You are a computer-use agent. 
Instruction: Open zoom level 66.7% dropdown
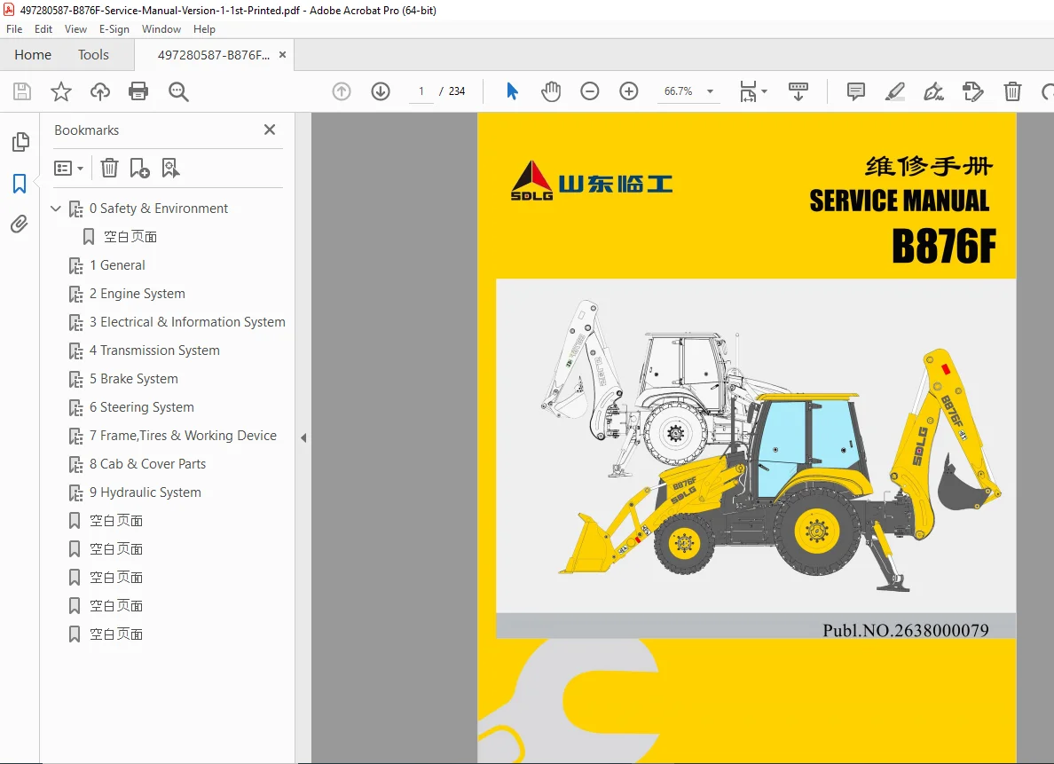tap(710, 91)
